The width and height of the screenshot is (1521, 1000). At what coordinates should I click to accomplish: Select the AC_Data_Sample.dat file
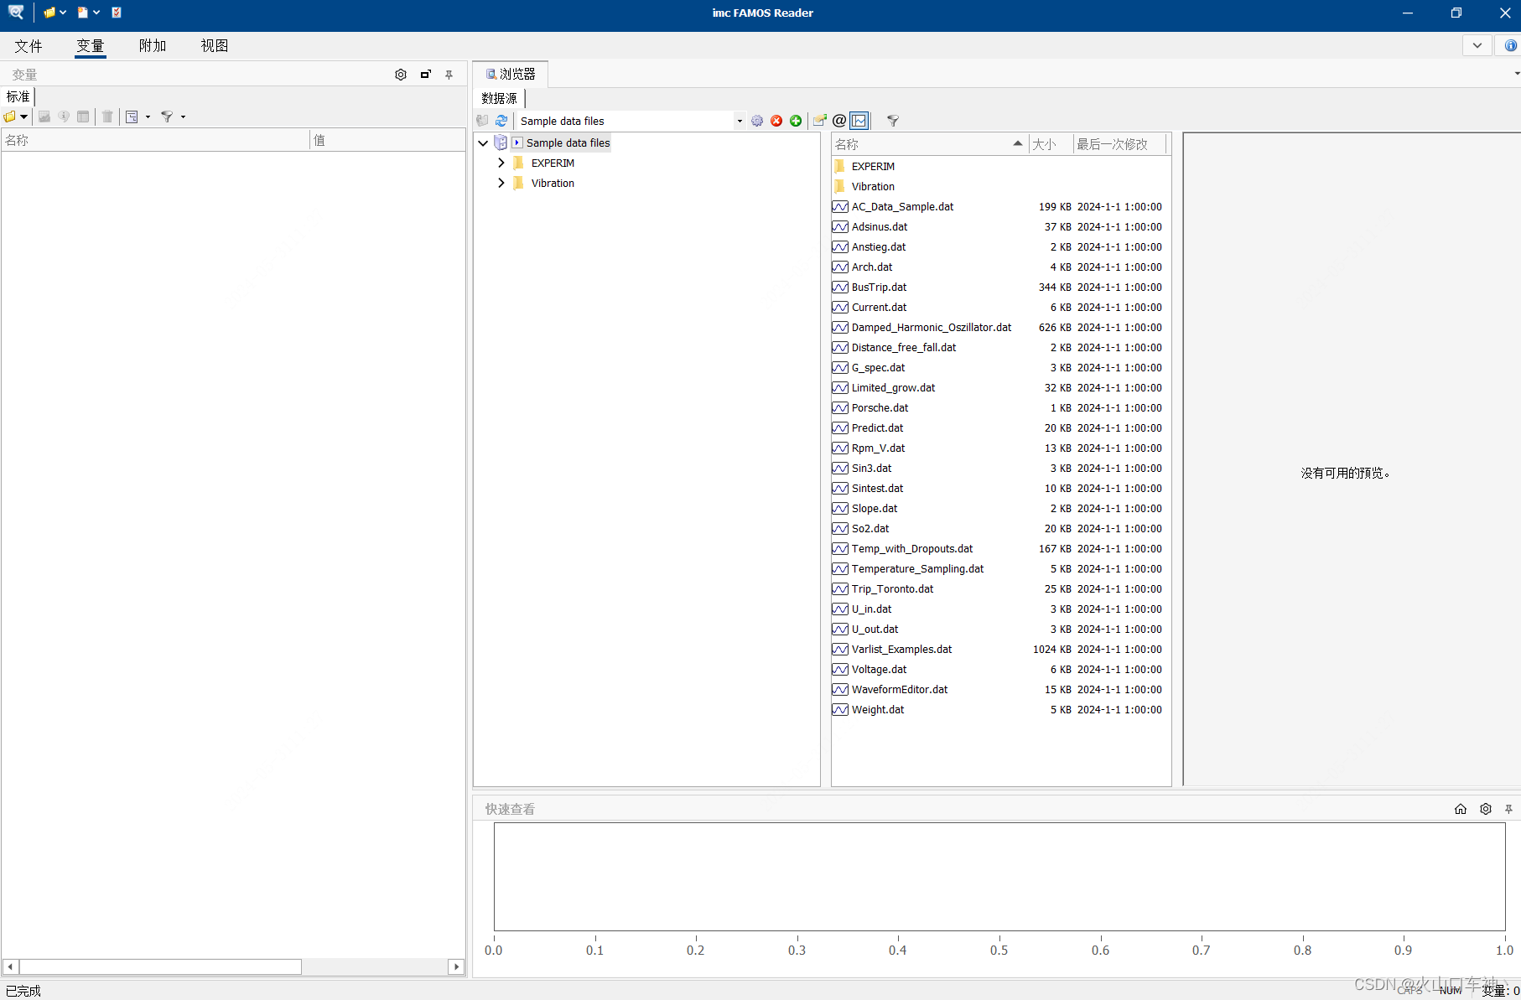click(x=902, y=207)
